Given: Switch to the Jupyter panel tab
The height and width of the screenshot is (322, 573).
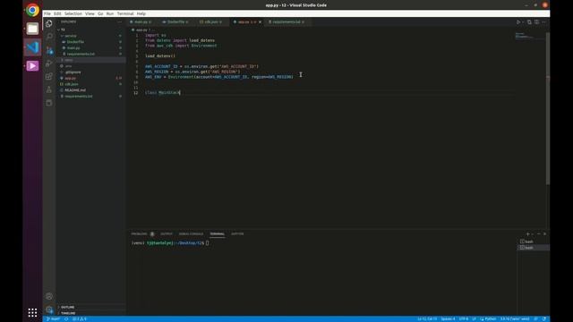Looking at the screenshot, I should point(237,234).
